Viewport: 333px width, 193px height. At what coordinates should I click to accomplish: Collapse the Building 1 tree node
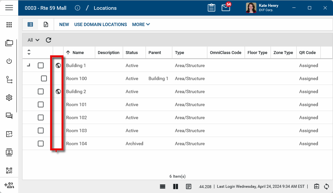pyautogui.click(x=29, y=65)
